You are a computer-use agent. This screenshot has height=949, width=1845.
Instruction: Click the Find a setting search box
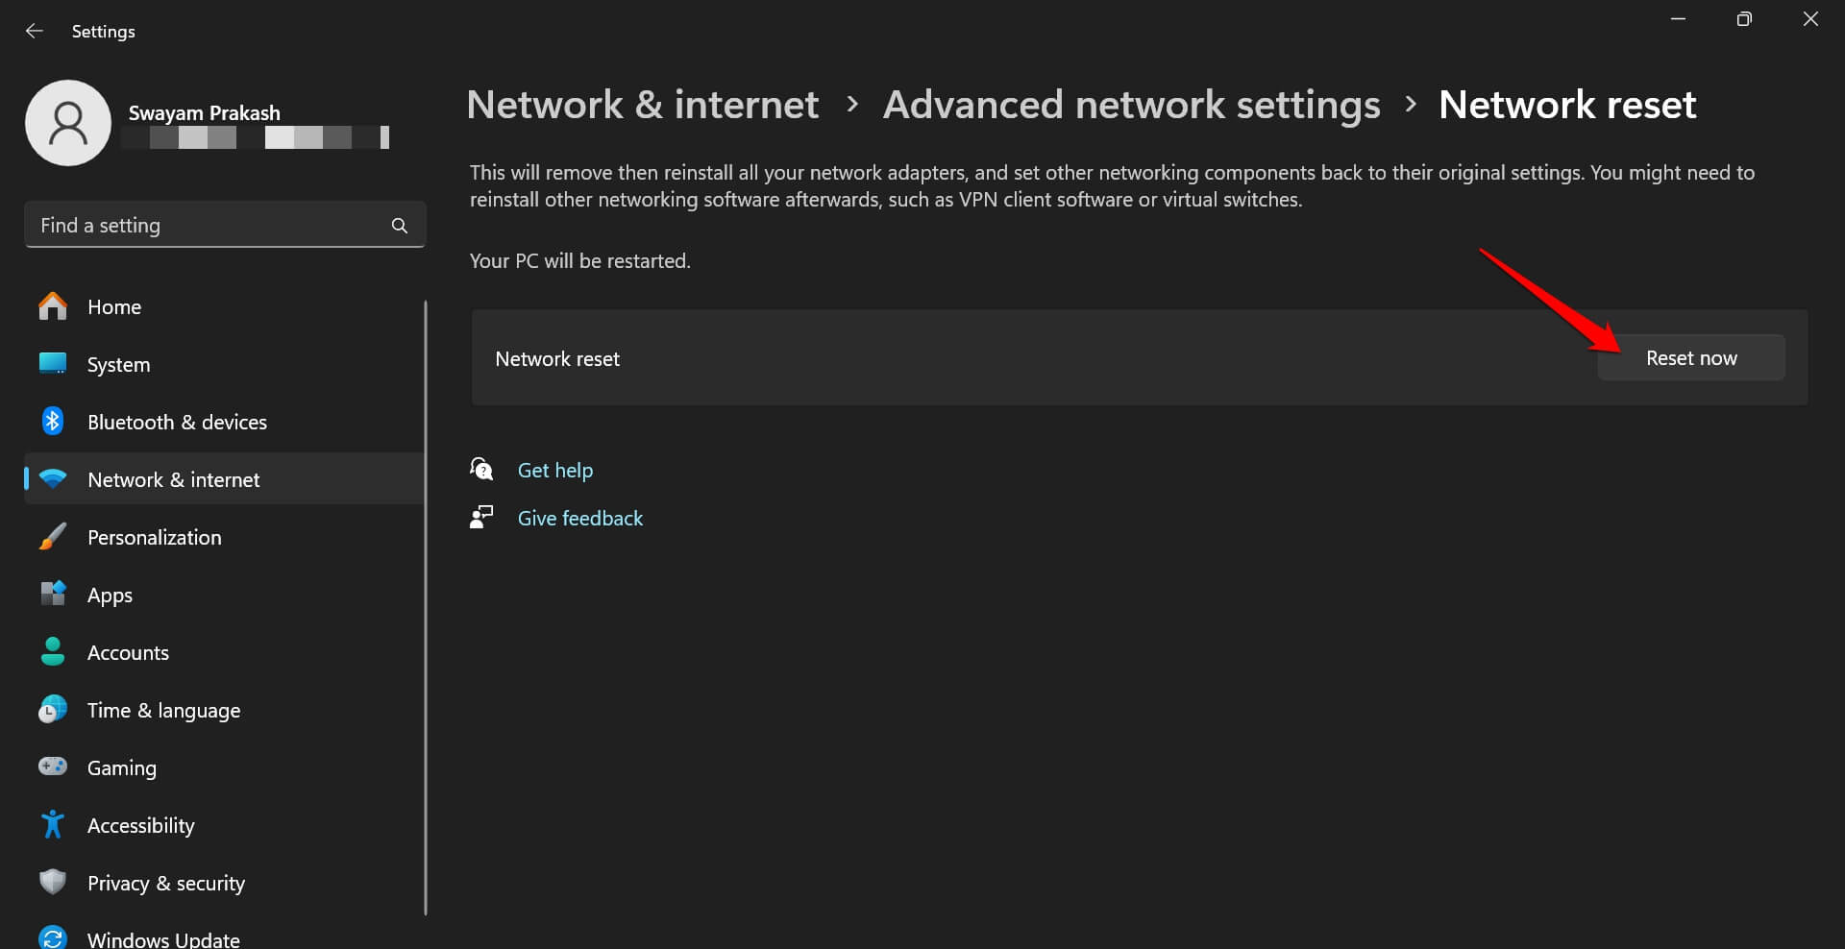coord(207,226)
